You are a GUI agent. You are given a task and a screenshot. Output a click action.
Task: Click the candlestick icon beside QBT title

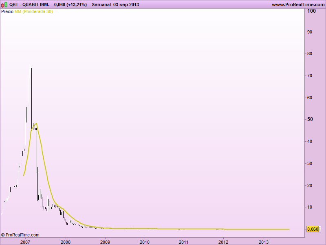click(x=4, y=4)
